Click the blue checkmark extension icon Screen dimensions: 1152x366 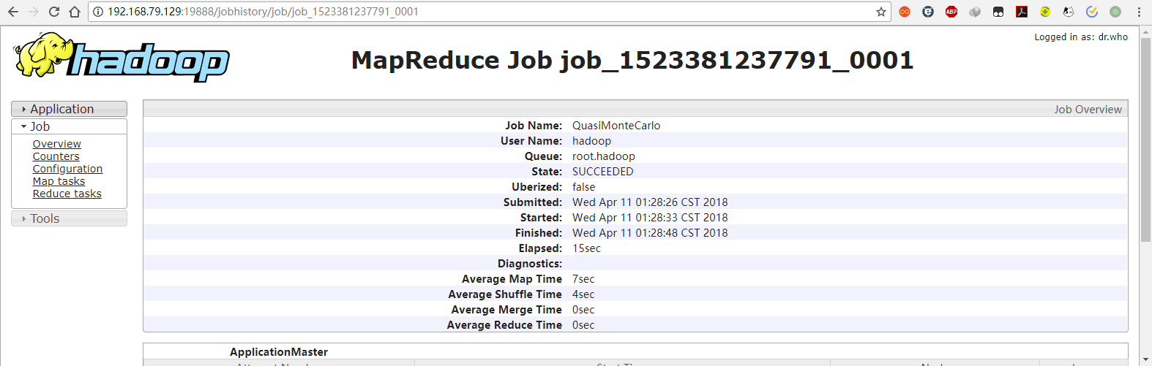pos(1092,12)
